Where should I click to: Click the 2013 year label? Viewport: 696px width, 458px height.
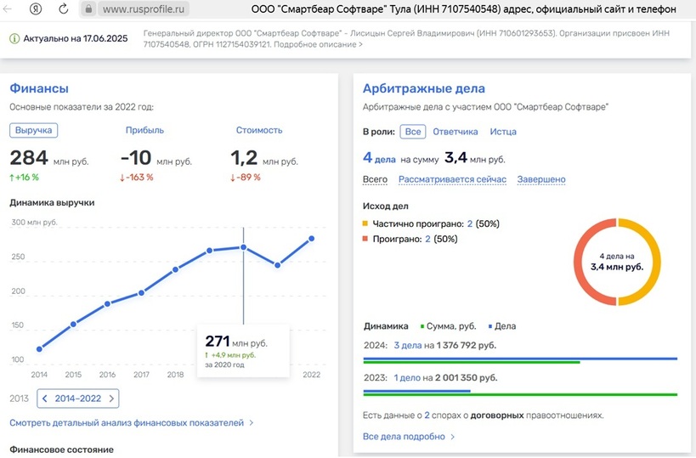click(x=19, y=399)
